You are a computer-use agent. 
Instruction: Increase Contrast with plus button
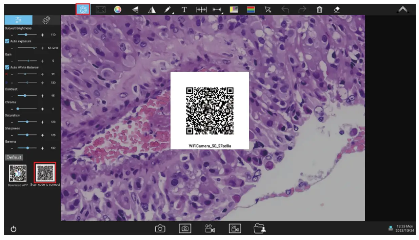point(43,96)
